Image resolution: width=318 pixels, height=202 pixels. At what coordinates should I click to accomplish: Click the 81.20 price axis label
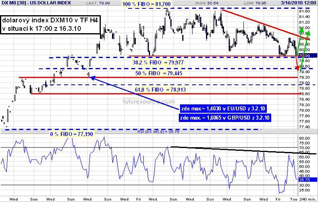tap(304, 22)
